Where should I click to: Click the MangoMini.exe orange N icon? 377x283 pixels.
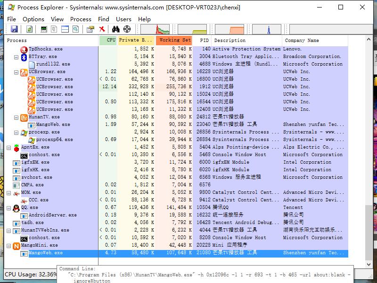tap(16, 246)
